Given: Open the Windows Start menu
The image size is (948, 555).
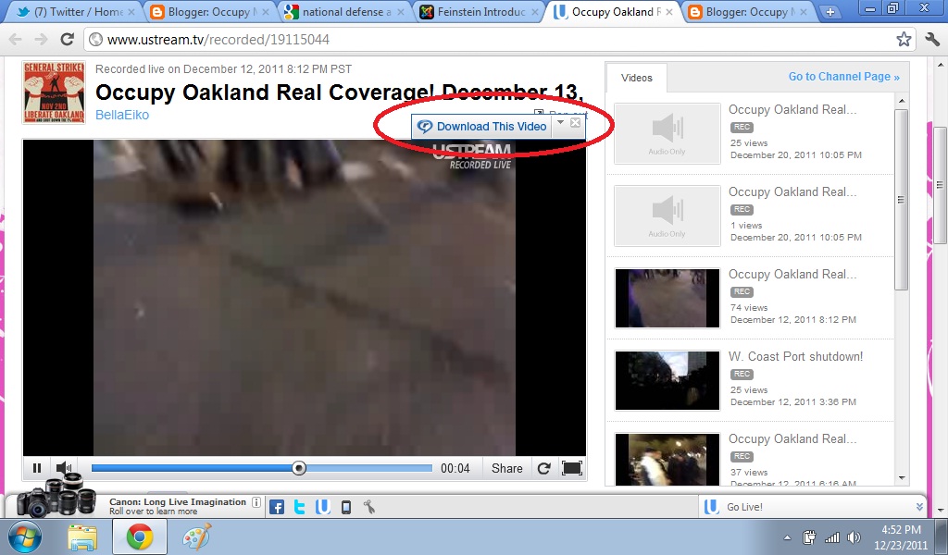Looking at the screenshot, I should click(25, 536).
